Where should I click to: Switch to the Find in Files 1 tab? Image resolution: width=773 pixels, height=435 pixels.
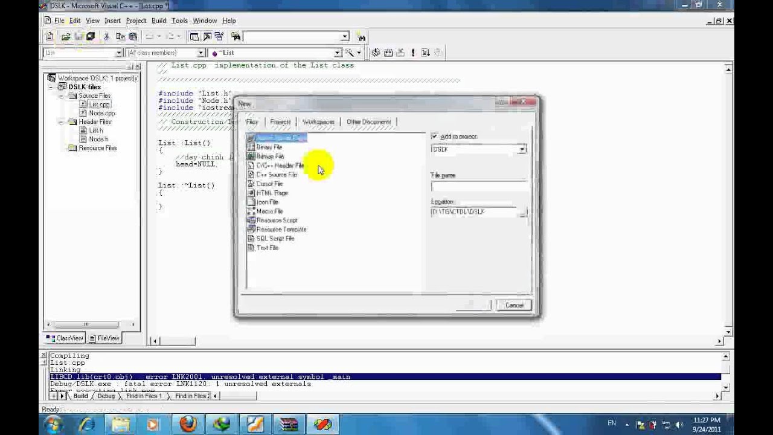click(144, 396)
